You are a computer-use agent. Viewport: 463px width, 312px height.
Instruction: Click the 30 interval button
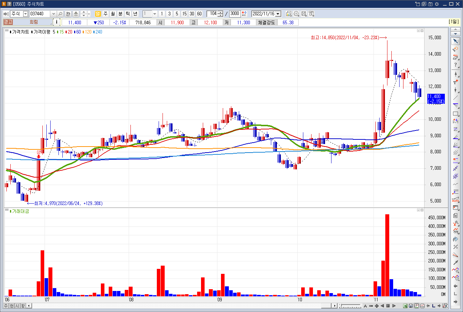192,14
